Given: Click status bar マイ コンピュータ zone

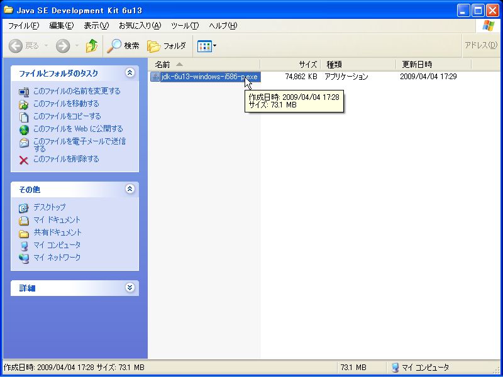Looking at the screenshot, I should (x=420, y=368).
